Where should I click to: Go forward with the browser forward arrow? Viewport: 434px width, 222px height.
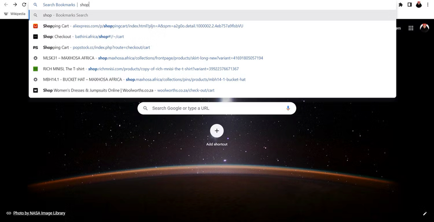pyautogui.click(x=15, y=5)
